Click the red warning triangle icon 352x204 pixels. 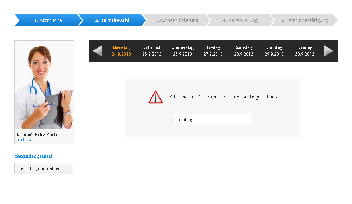click(155, 97)
